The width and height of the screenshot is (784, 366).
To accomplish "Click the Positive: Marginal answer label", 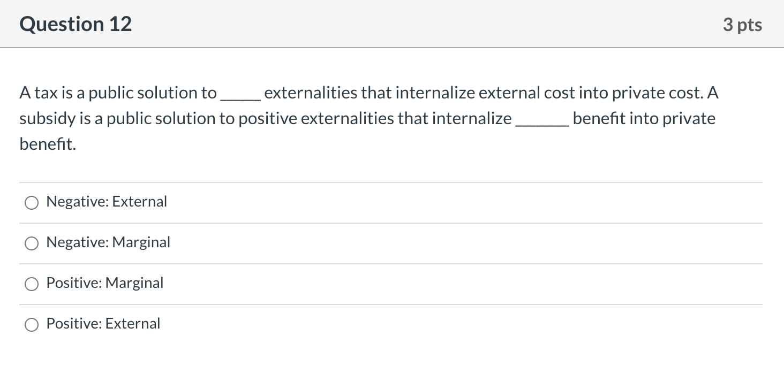I will pos(104,283).
